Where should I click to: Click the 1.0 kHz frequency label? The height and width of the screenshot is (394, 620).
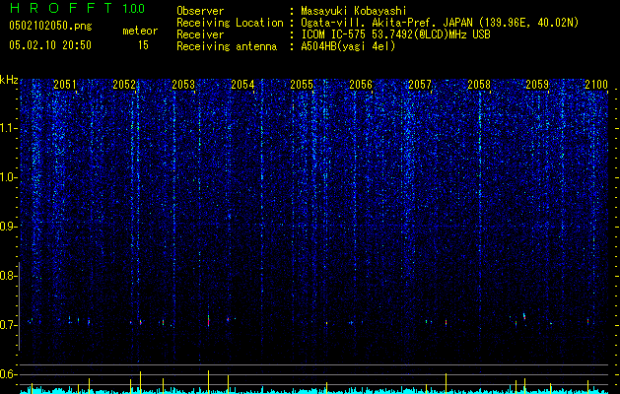8,177
